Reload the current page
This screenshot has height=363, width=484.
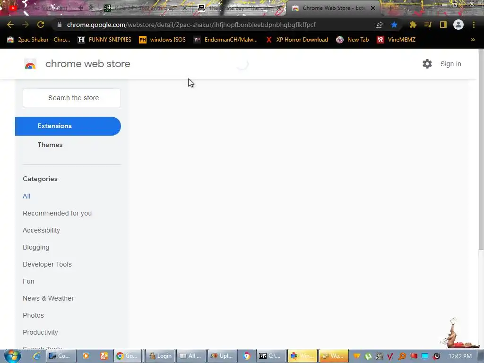click(x=41, y=25)
